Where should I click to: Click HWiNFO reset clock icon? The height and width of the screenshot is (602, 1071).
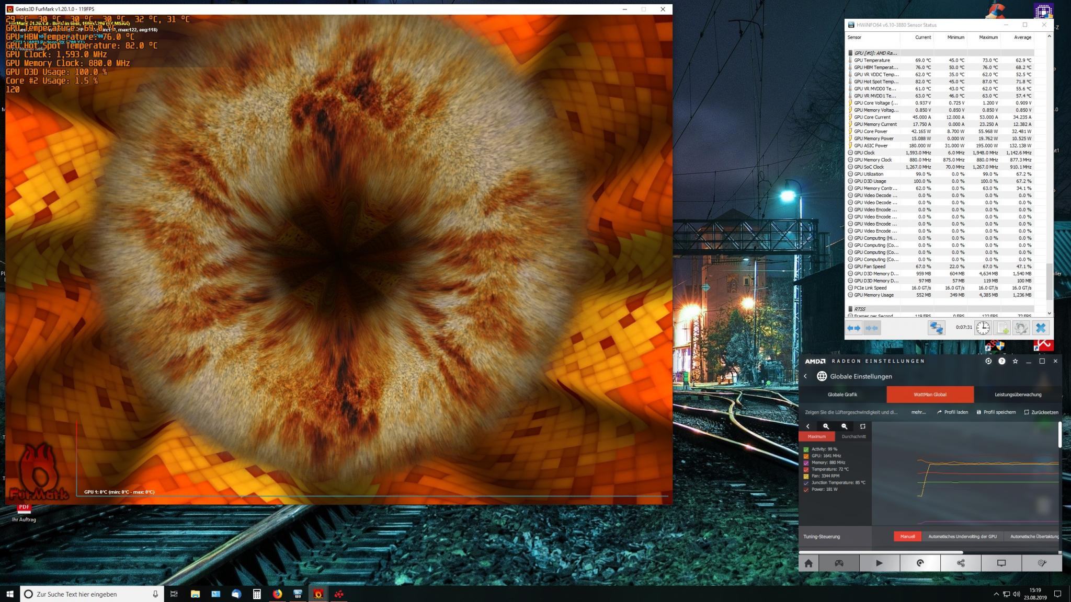coord(983,328)
